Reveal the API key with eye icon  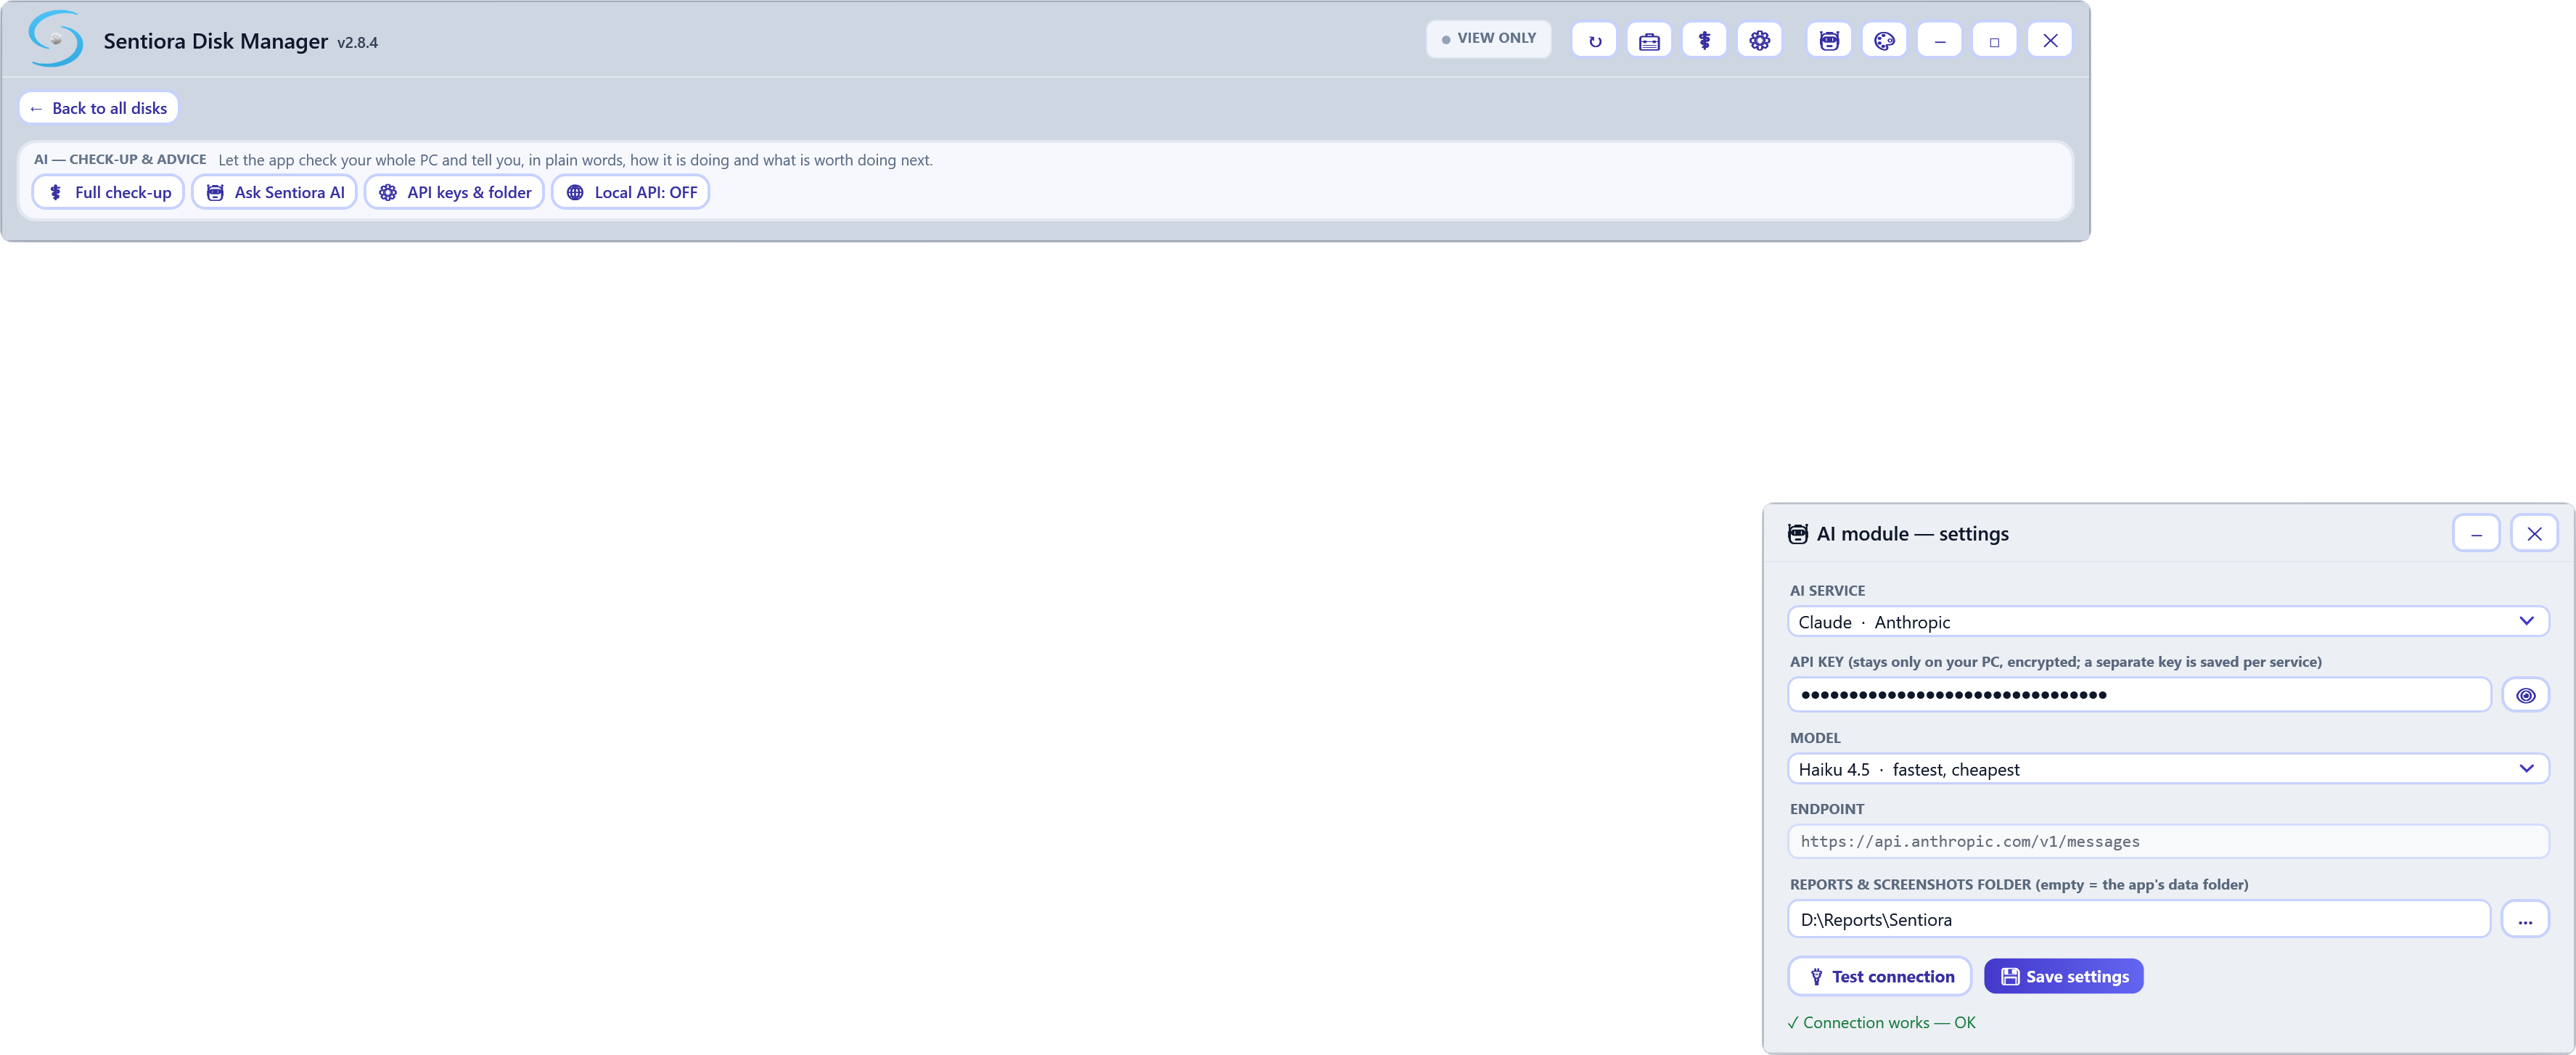[x=2525, y=695]
